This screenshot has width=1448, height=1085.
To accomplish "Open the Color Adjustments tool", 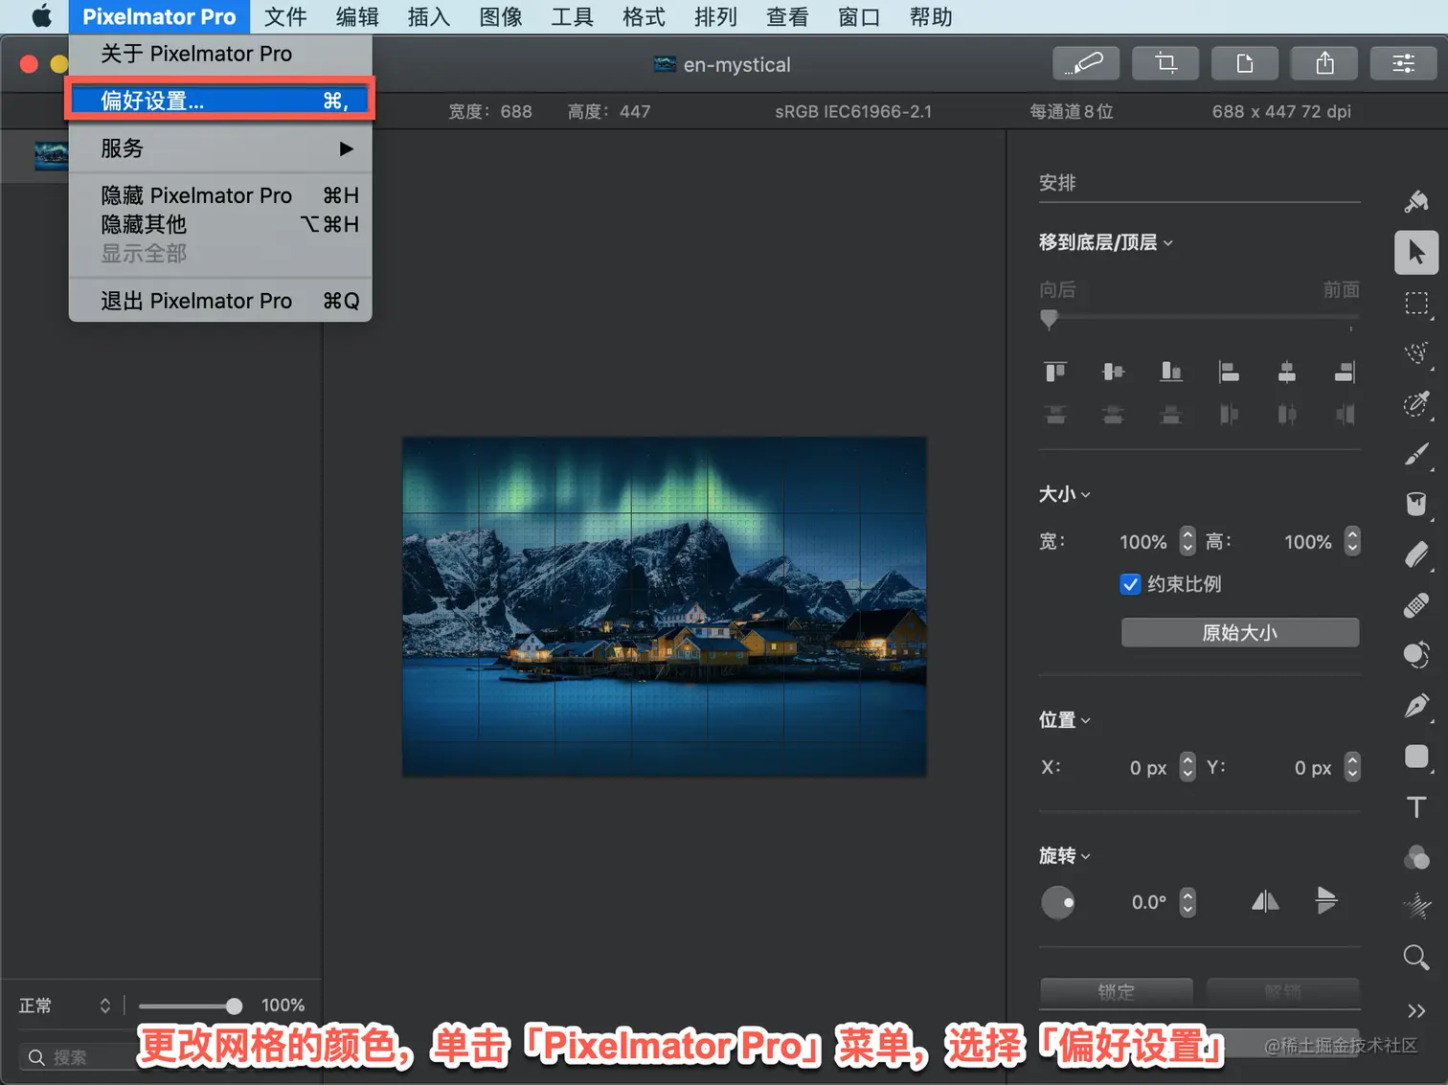I will coord(1416,857).
